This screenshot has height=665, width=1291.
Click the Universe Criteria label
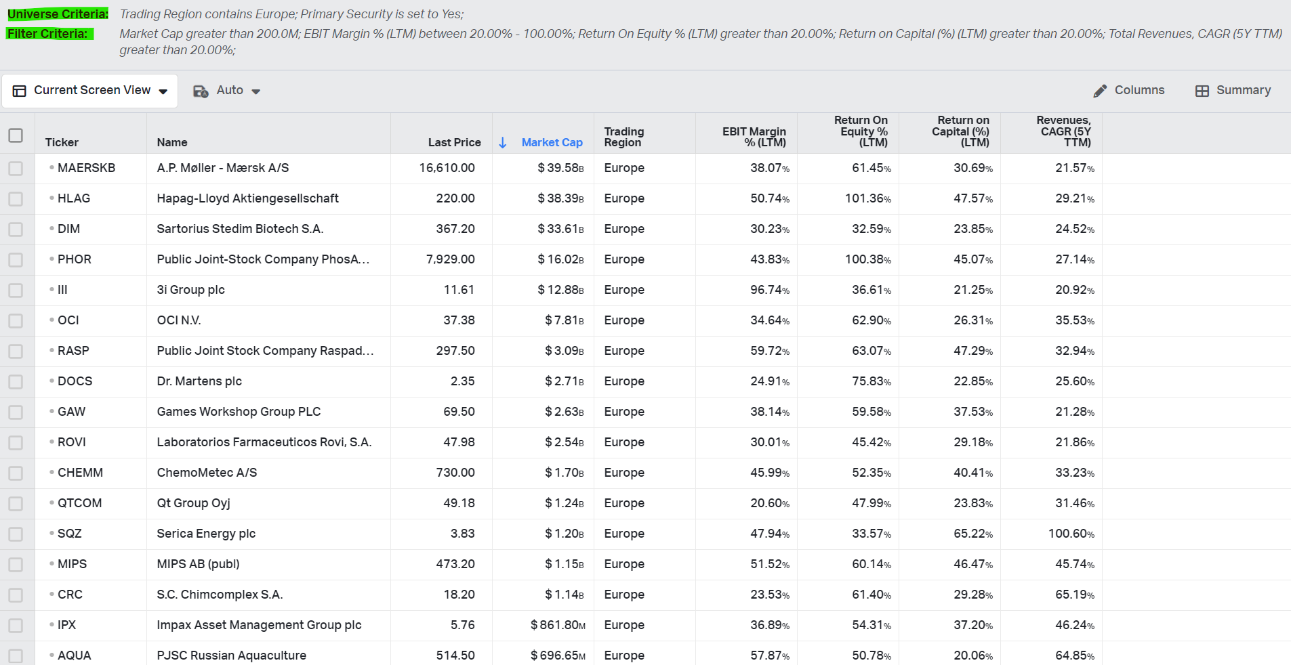point(58,14)
